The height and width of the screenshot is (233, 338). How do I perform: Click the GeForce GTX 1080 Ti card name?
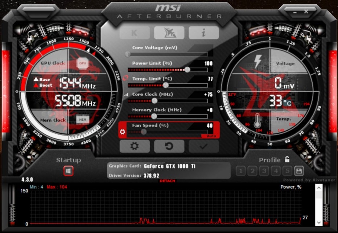[x=170, y=166]
